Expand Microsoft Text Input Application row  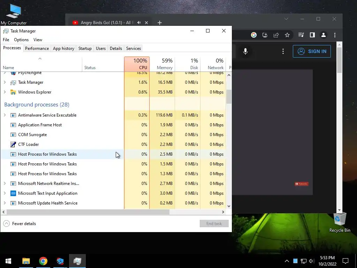tap(5, 193)
